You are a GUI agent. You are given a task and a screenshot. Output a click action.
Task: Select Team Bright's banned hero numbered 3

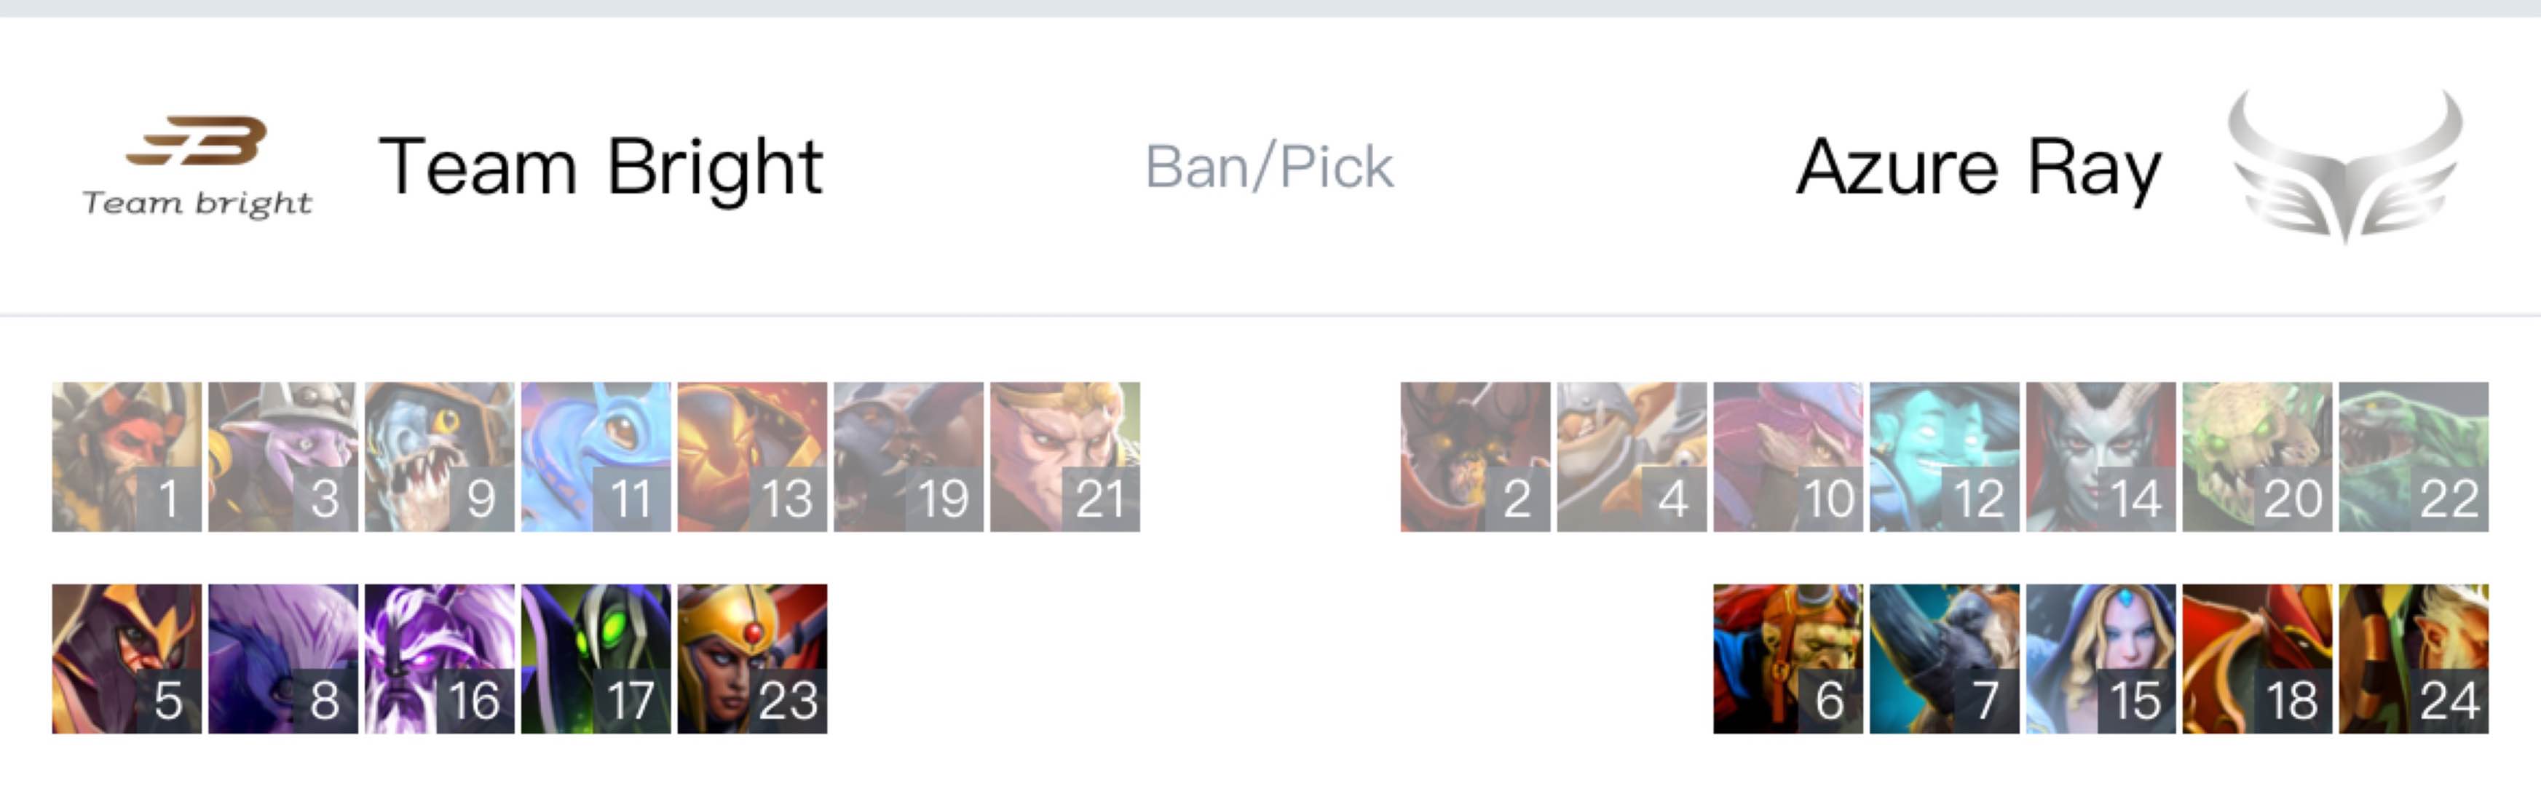283,456
